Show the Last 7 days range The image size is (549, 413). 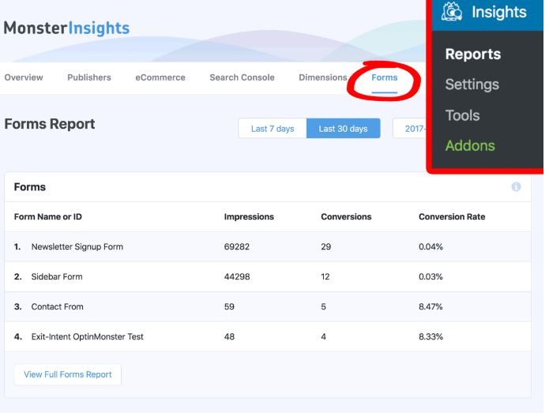(x=273, y=129)
